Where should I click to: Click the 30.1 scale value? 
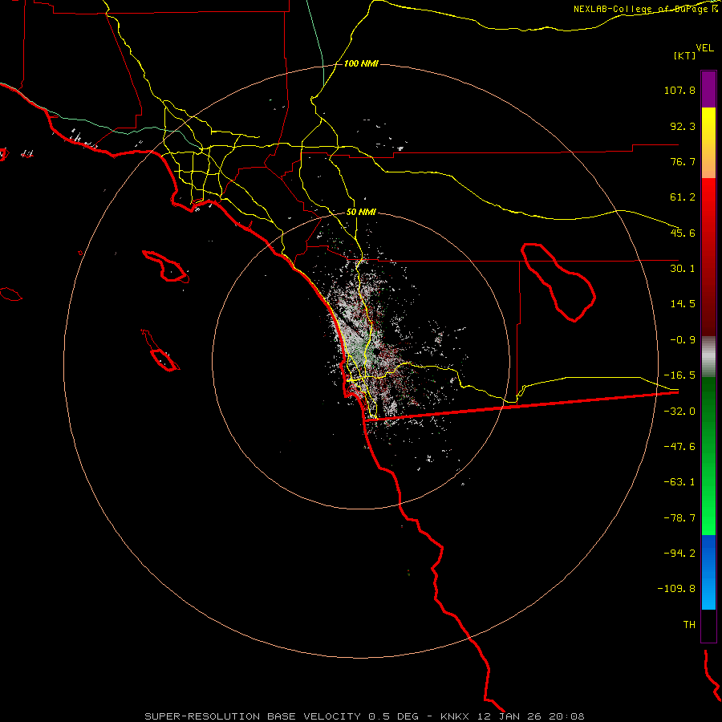[x=683, y=269]
